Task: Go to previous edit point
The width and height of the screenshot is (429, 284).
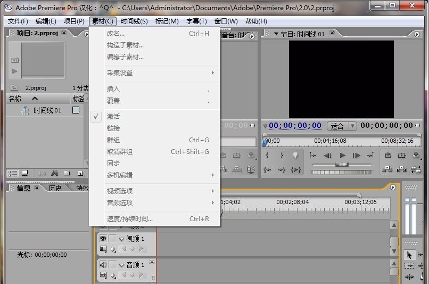Action: pos(313,156)
